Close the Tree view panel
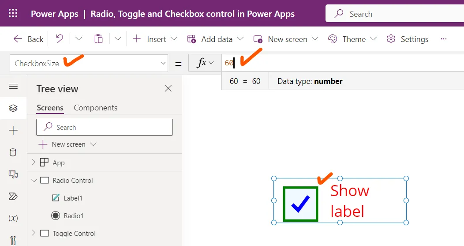This screenshot has width=464, height=246. pos(168,88)
